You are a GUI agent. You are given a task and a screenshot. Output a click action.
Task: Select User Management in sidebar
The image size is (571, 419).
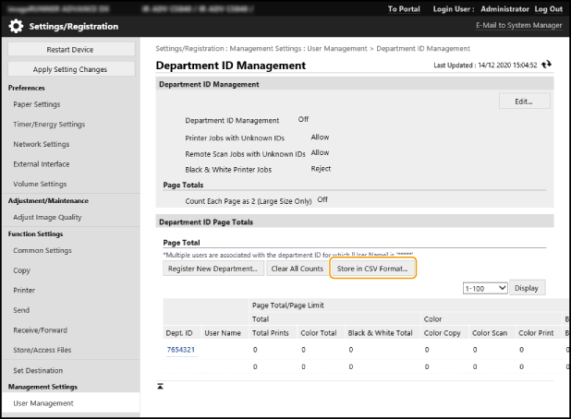tap(43, 403)
